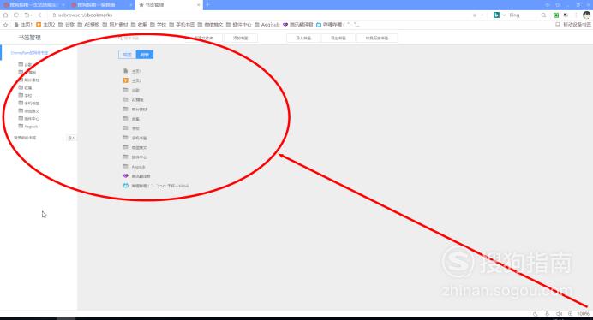Switch to the first 搜狗指南 tab
The width and height of the screenshot is (593, 320).
click(x=34, y=5)
